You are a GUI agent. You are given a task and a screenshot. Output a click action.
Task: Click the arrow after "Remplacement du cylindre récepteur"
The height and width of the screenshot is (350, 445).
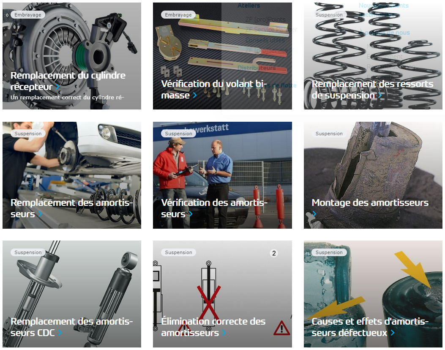coord(57,87)
